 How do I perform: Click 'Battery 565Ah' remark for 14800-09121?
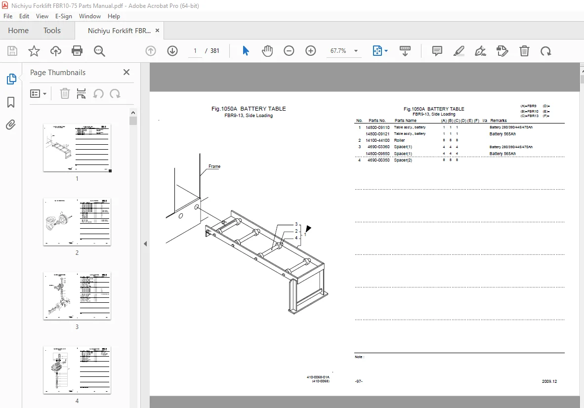pyautogui.click(x=502, y=134)
